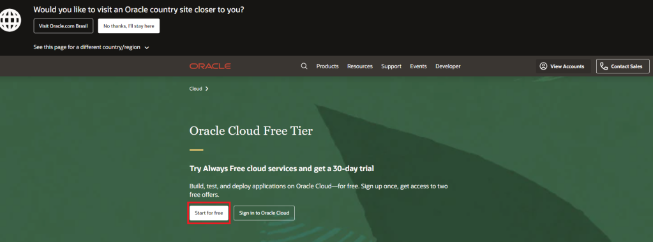This screenshot has width=653, height=242.
Task: Choose No thanks, I'll stay here
Action: click(129, 26)
